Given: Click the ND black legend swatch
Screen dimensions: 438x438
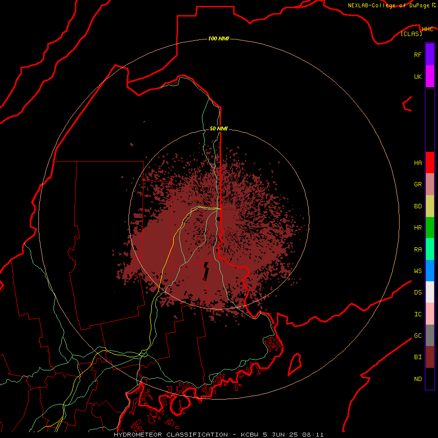Looking at the screenshot, I should click(430, 379).
